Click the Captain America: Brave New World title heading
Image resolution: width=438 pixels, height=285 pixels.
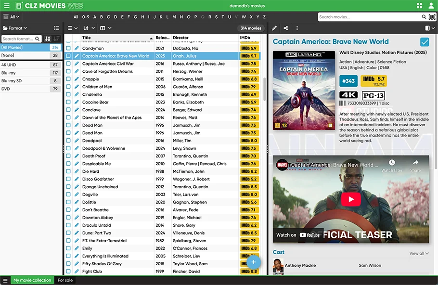(x=331, y=41)
